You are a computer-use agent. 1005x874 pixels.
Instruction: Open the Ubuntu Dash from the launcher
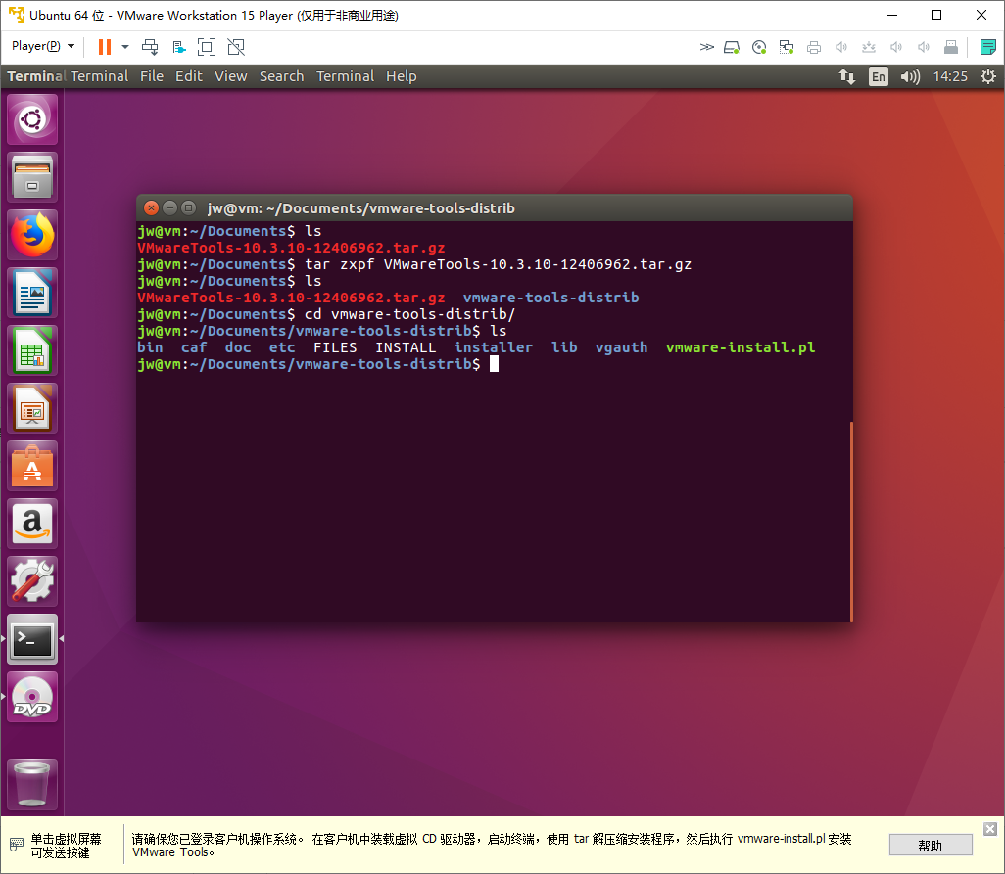coord(32,119)
